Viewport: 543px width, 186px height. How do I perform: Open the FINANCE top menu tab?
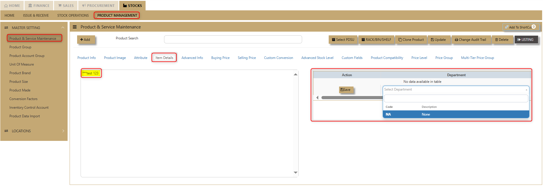39,5
